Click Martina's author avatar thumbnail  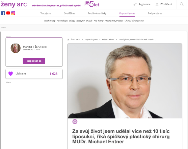click(16, 48)
